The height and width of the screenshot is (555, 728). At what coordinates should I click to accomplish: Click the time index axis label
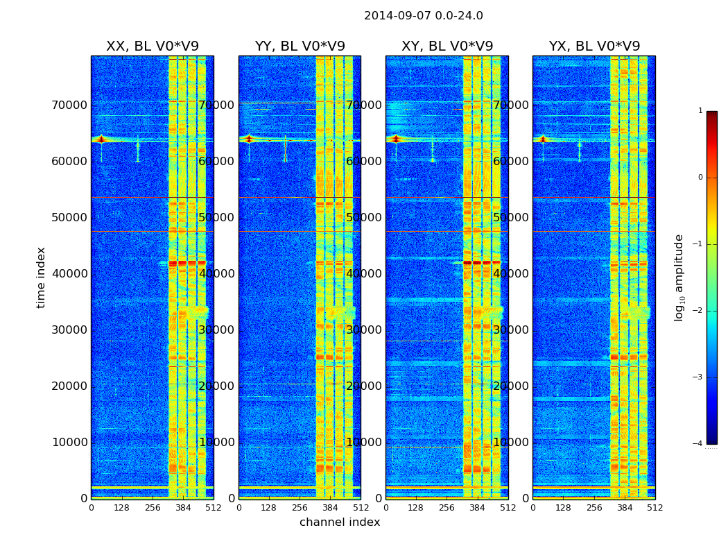(x=41, y=277)
